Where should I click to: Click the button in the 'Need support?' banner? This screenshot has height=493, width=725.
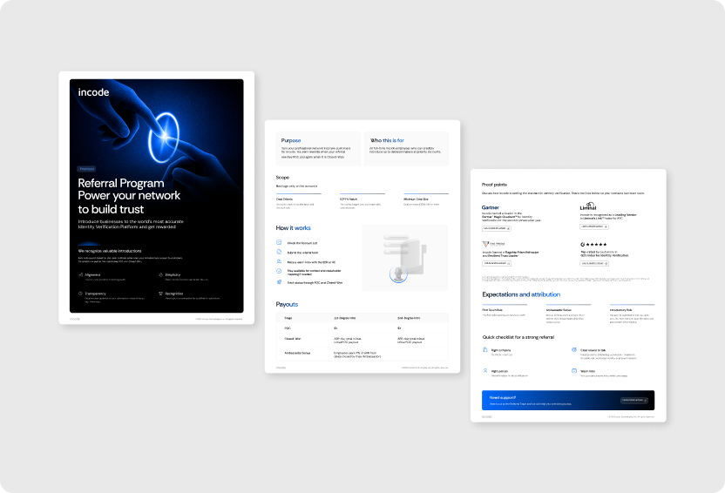pyautogui.click(x=634, y=400)
